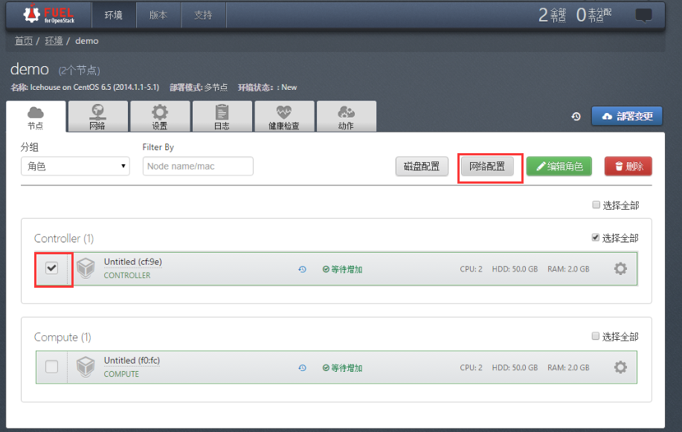The width and height of the screenshot is (682, 432).
Task: Click the COMPUTE role label
Action: pyautogui.click(x=121, y=374)
